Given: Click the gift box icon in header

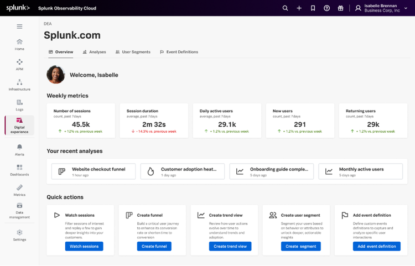Looking at the screenshot, I should pos(340,8).
